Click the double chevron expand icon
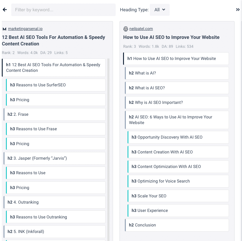The height and width of the screenshot is (241, 242). pos(238,10)
